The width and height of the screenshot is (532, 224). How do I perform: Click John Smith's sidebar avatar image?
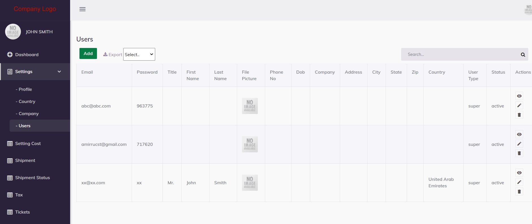(x=13, y=32)
